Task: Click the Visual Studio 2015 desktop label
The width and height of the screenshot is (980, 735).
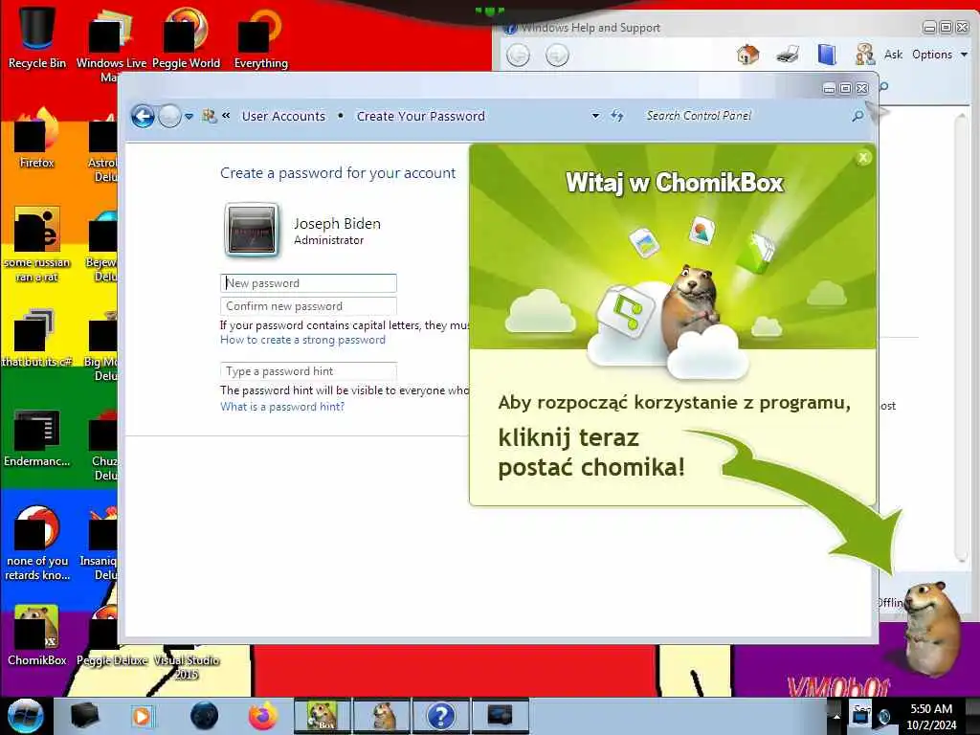Action: click(187, 667)
